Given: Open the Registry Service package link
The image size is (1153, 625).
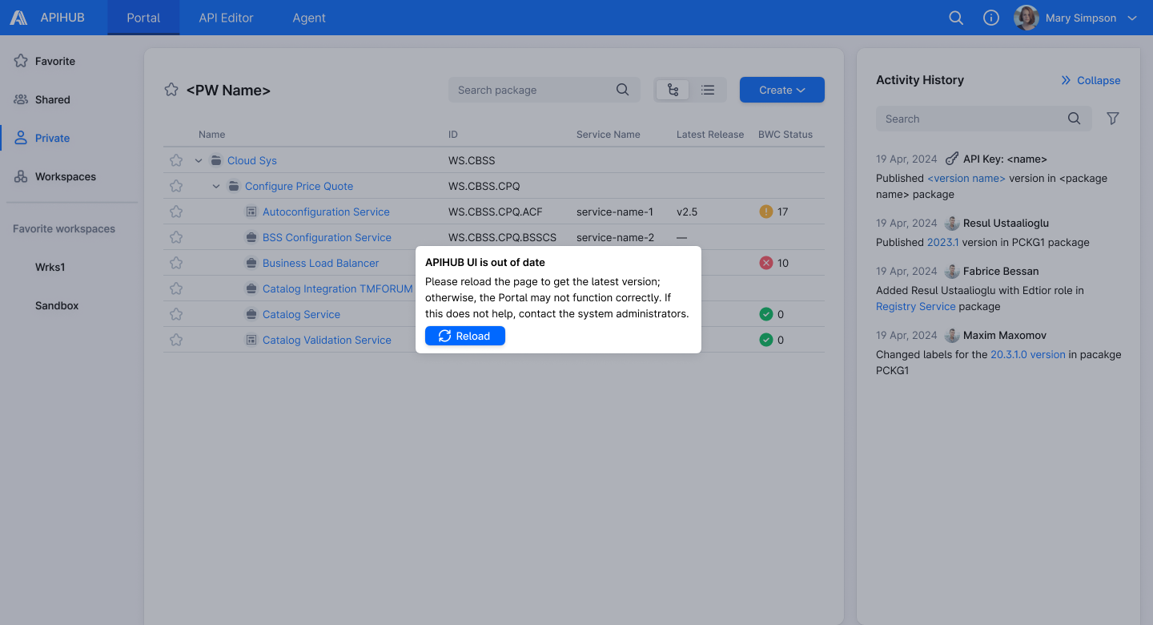Looking at the screenshot, I should click(916, 306).
